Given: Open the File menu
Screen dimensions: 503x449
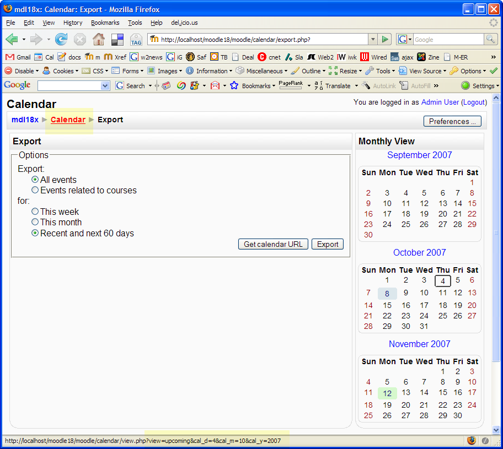Looking at the screenshot, I should tap(10, 23).
